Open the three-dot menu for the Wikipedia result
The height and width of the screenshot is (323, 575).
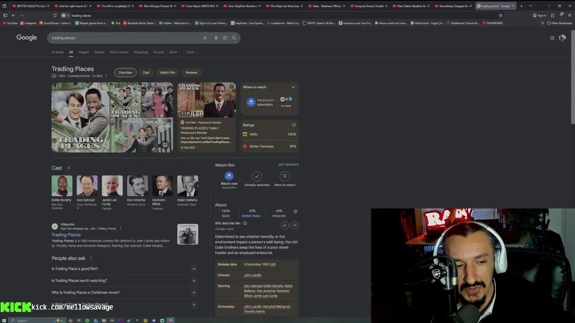(120, 228)
